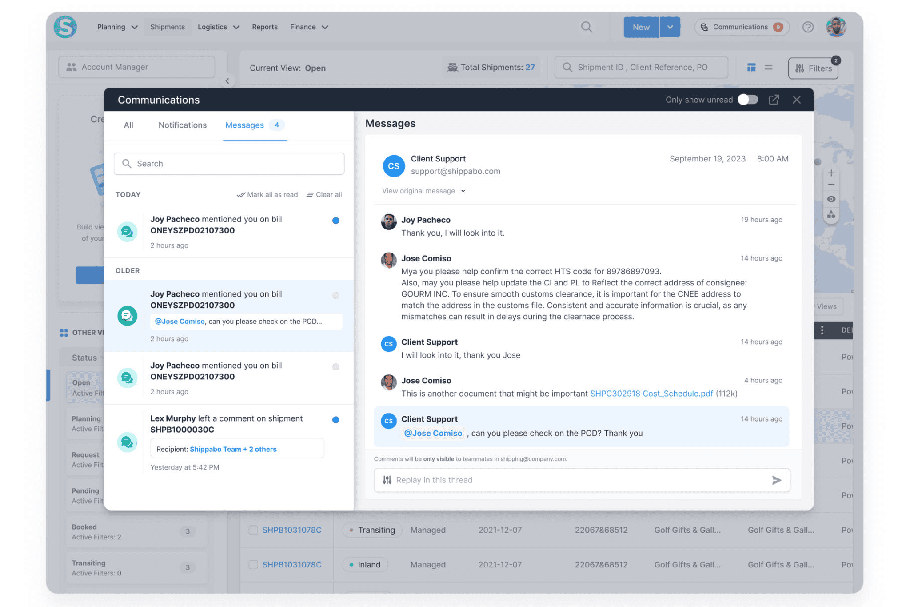Close the Communications panel
Image resolution: width=910 pixels, height=607 pixels.
pyautogui.click(x=796, y=100)
